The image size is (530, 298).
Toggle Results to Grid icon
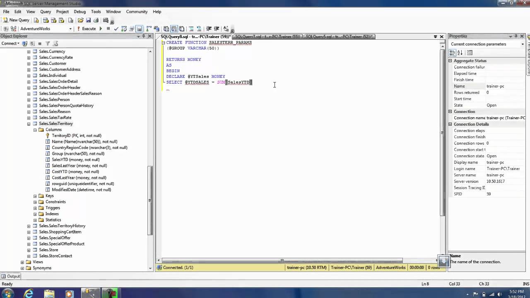coord(174,29)
